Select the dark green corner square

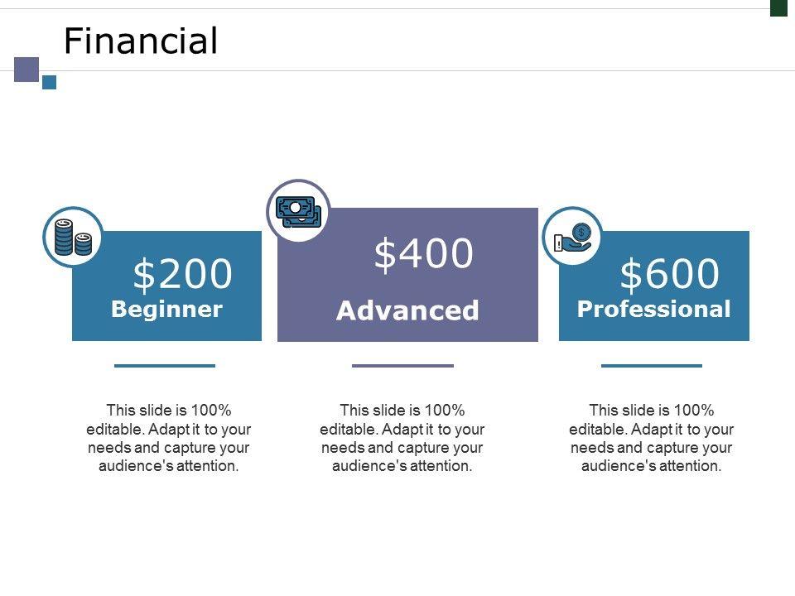tap(778, 7)
